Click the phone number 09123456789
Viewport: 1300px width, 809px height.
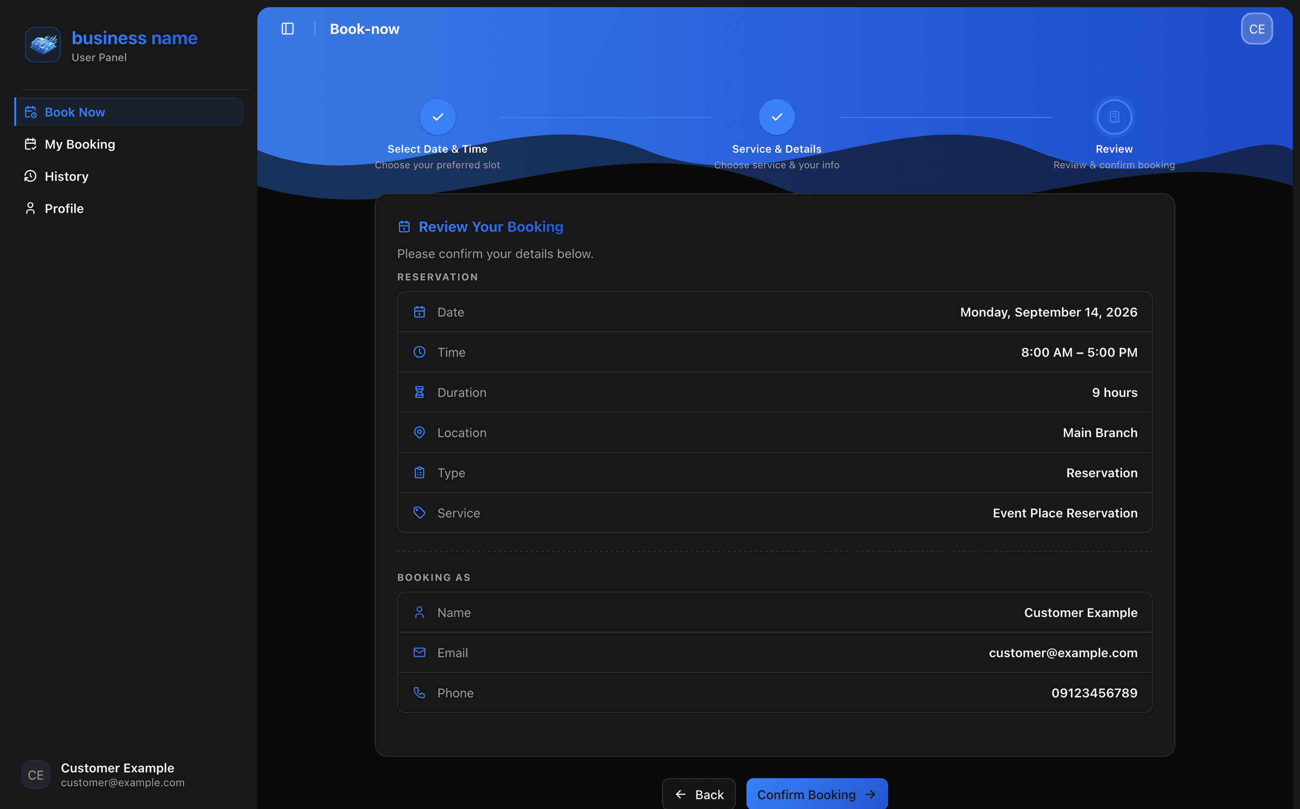[x=1094, y=692]
